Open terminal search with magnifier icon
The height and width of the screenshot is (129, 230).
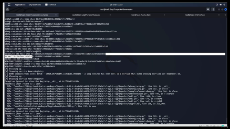click(x=208, y=10)
